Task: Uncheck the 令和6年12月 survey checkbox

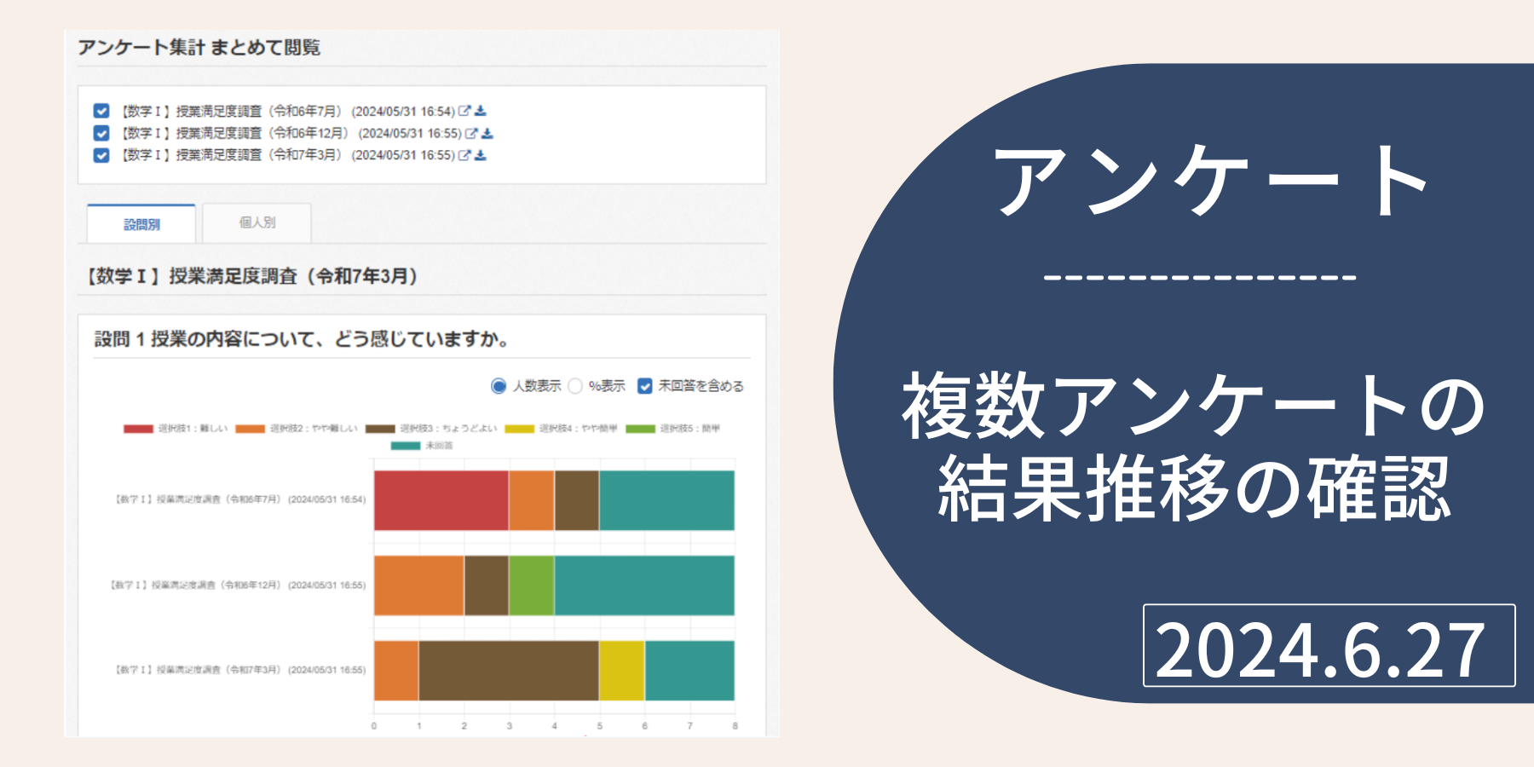Action: tap(101, 133)
